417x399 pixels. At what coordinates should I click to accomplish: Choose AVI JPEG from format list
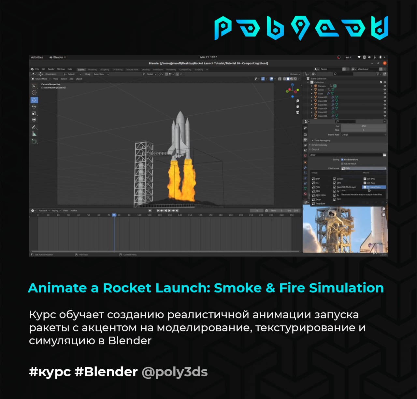point(369,179)
